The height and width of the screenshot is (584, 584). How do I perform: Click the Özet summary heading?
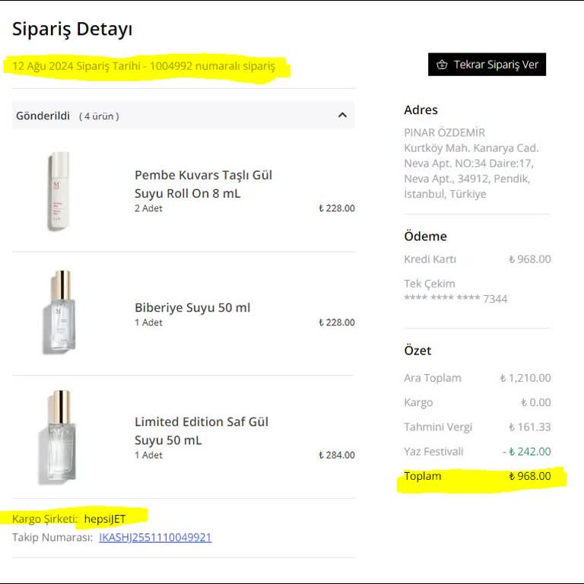(417, 351)
